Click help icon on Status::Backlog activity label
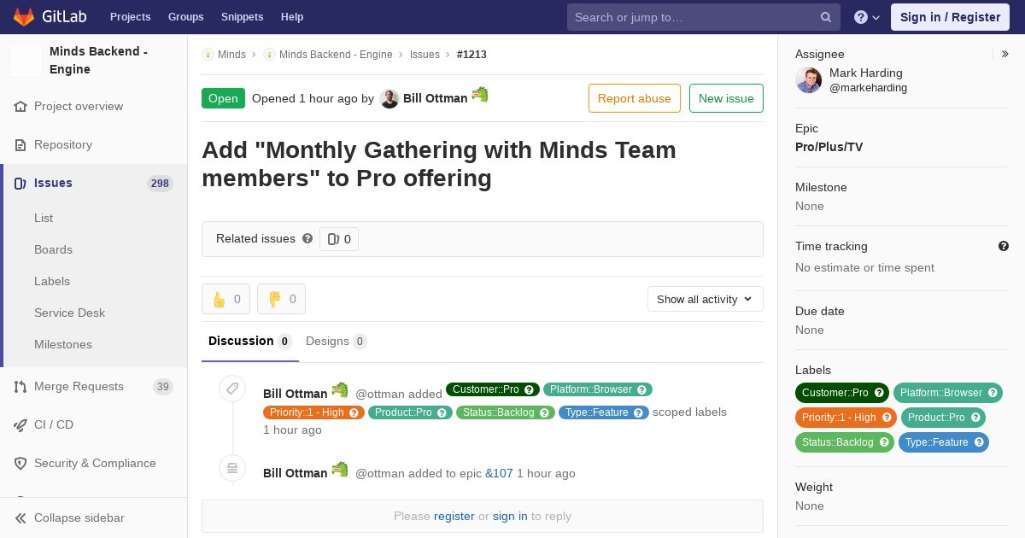Viewport: 1025px width, 538px height. (545, 412)
